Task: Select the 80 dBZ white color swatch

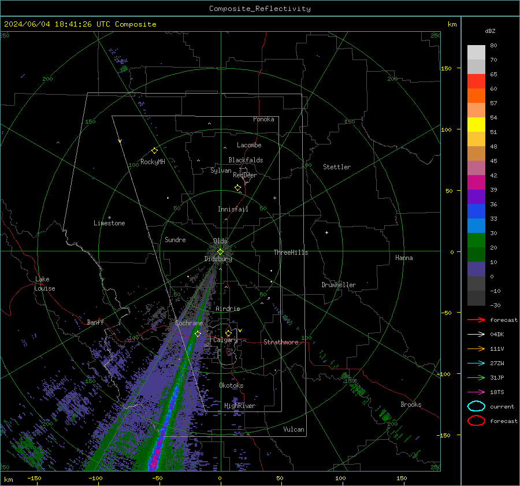Action: point(476,52)
